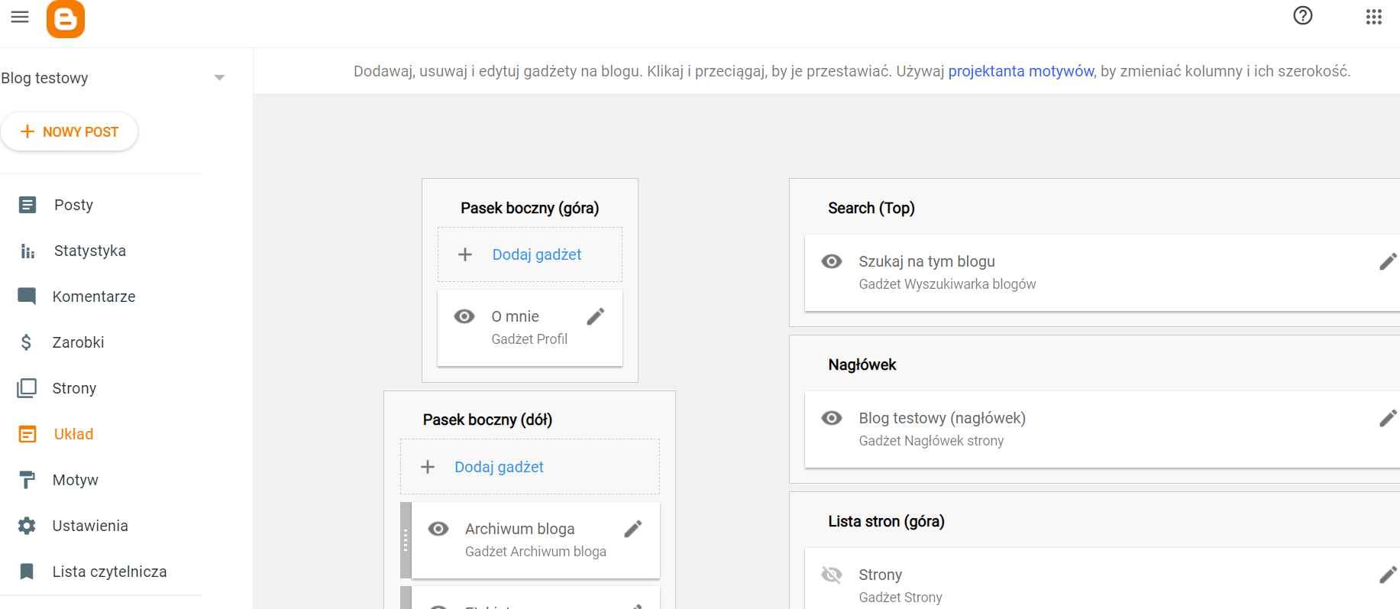Edit the Archiwum bloga gadget pencil
The image size is (1400, 609).
tap(633, 529)
